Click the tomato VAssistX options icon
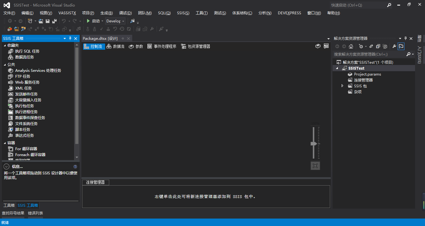425x226 pixels. click(9, 29)
